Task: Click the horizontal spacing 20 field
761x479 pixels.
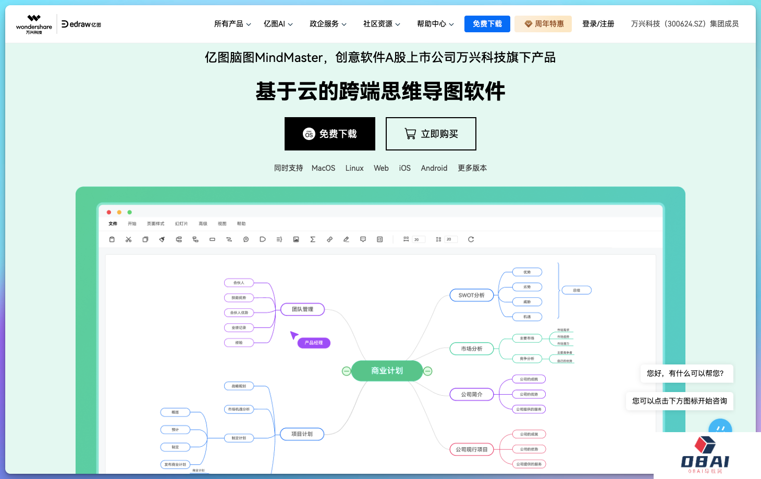Action: (x=419, y=240)
